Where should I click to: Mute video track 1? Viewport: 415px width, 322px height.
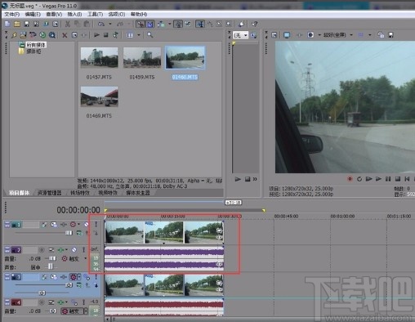87,225
